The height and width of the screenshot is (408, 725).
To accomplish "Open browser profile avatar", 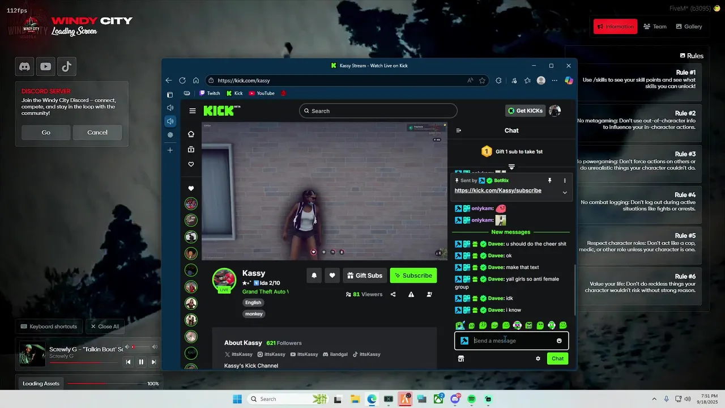I will [x=541, y=80].
